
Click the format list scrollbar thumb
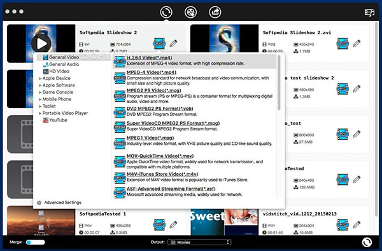pyautogui.click(x=279, y=83)
